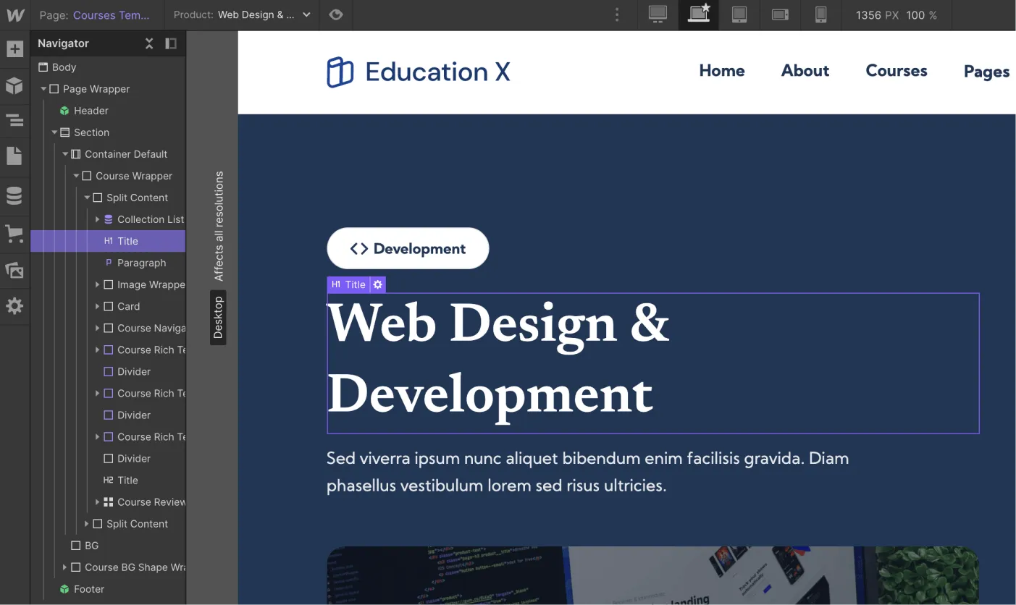Viewport: 1016px width, 605px height.
Task: Open the CMS Collections panel
Action: (x=14, y=195)
